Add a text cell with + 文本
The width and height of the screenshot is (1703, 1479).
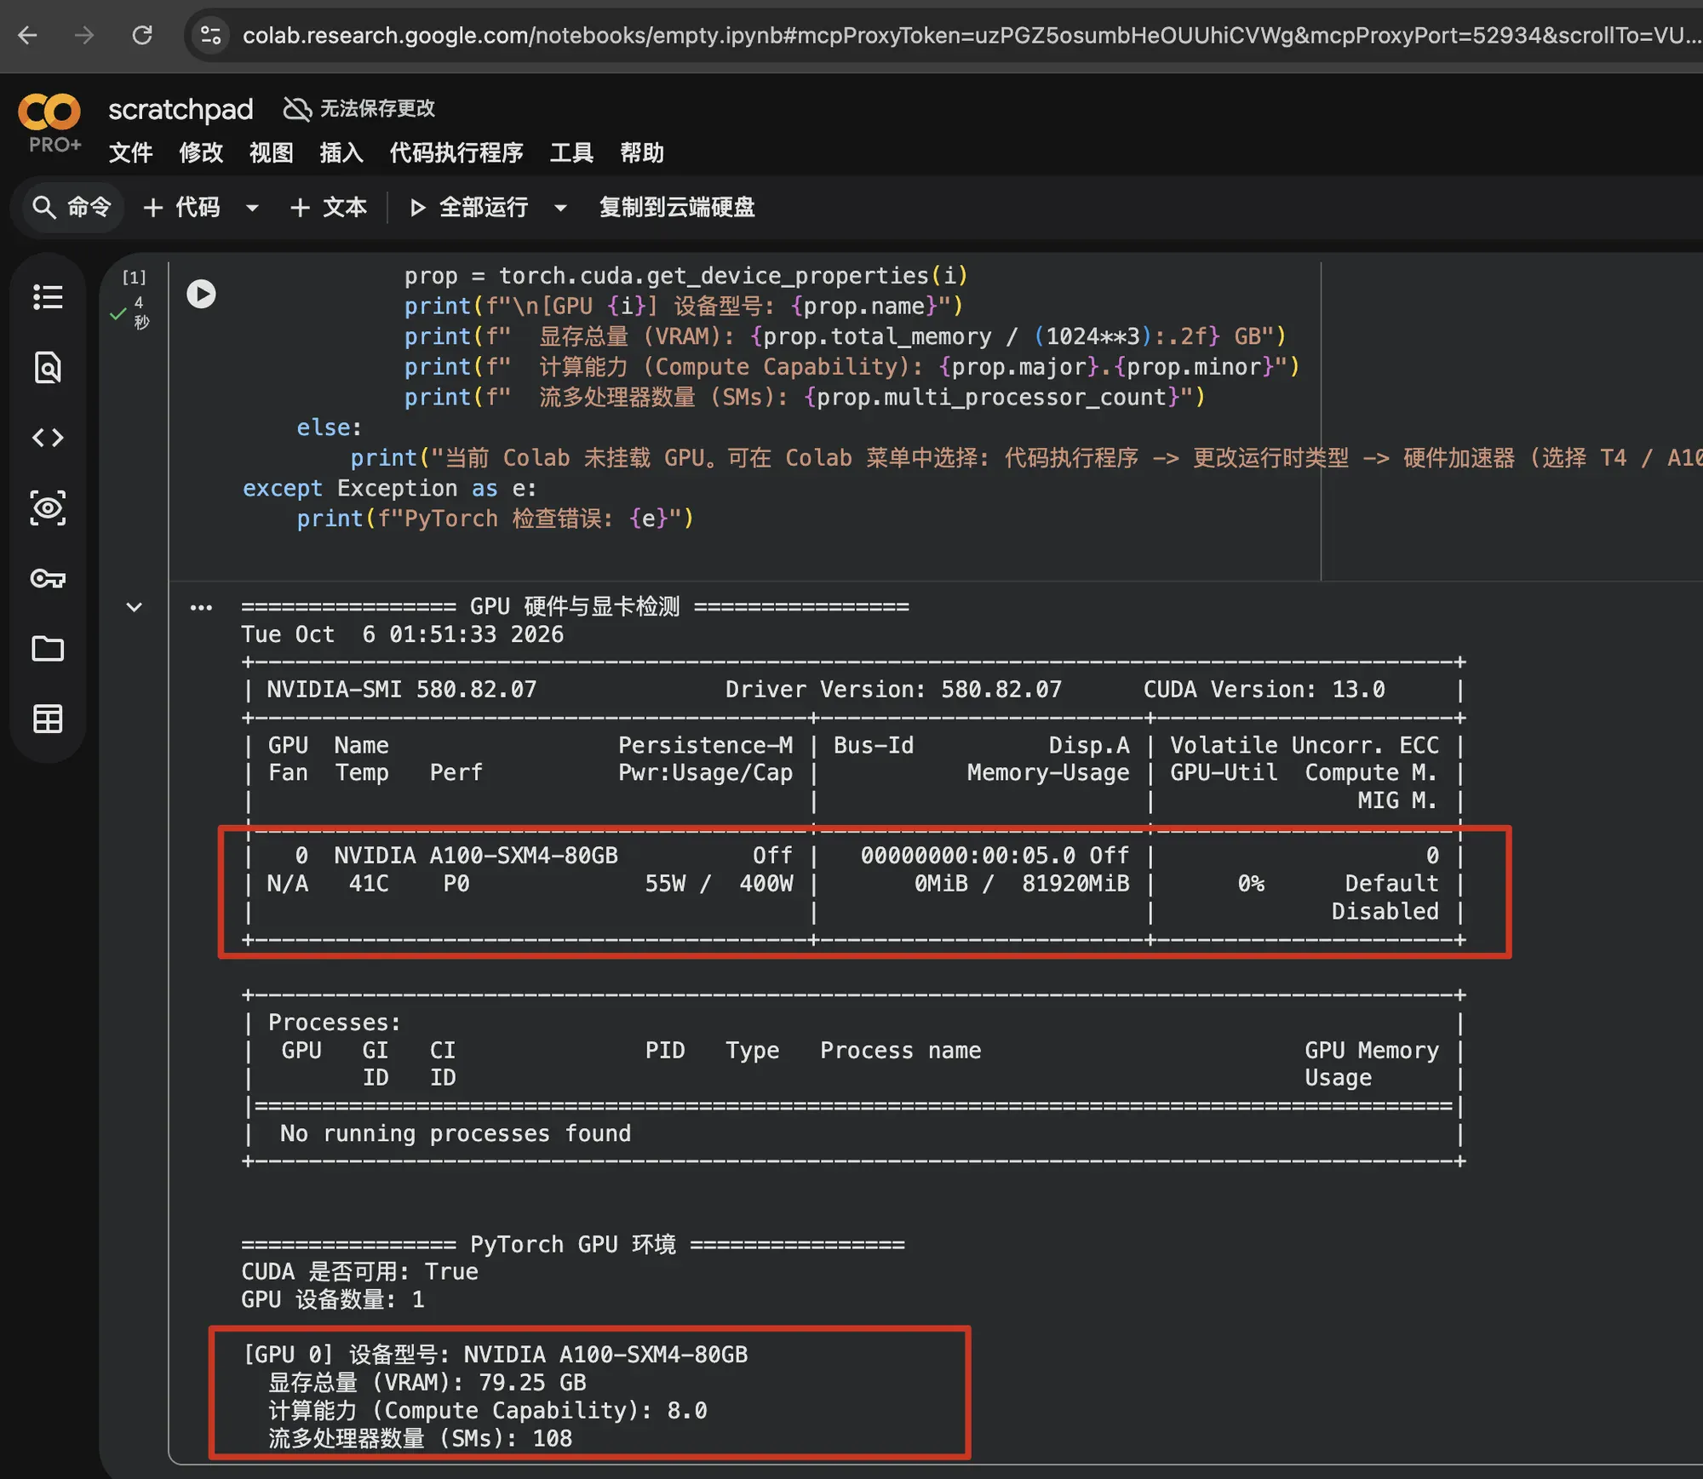[328, 207]
